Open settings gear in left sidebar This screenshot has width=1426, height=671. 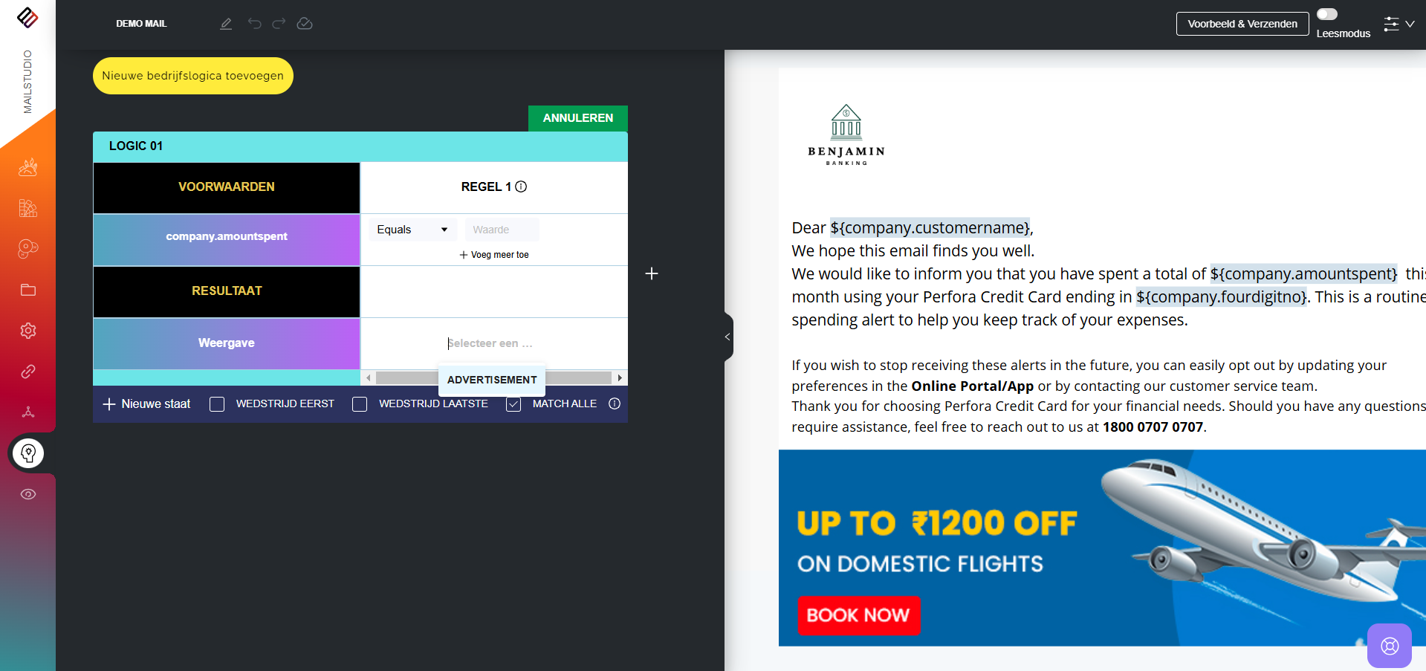(x=28, y=331)
